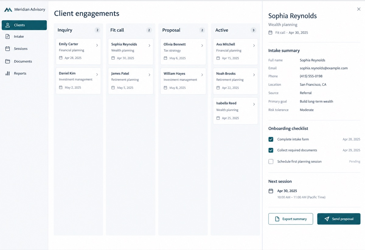Click Moderate risk tolerance value

tap(307, 110)
